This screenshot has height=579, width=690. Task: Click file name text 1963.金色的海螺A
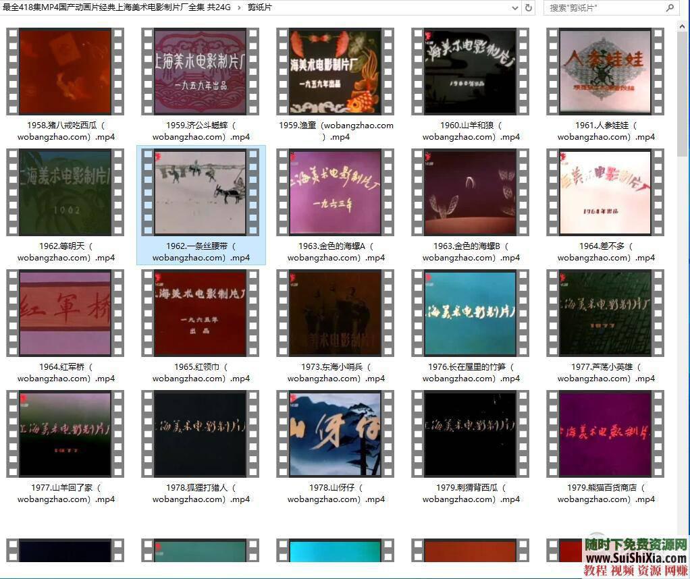pos(336,252)
